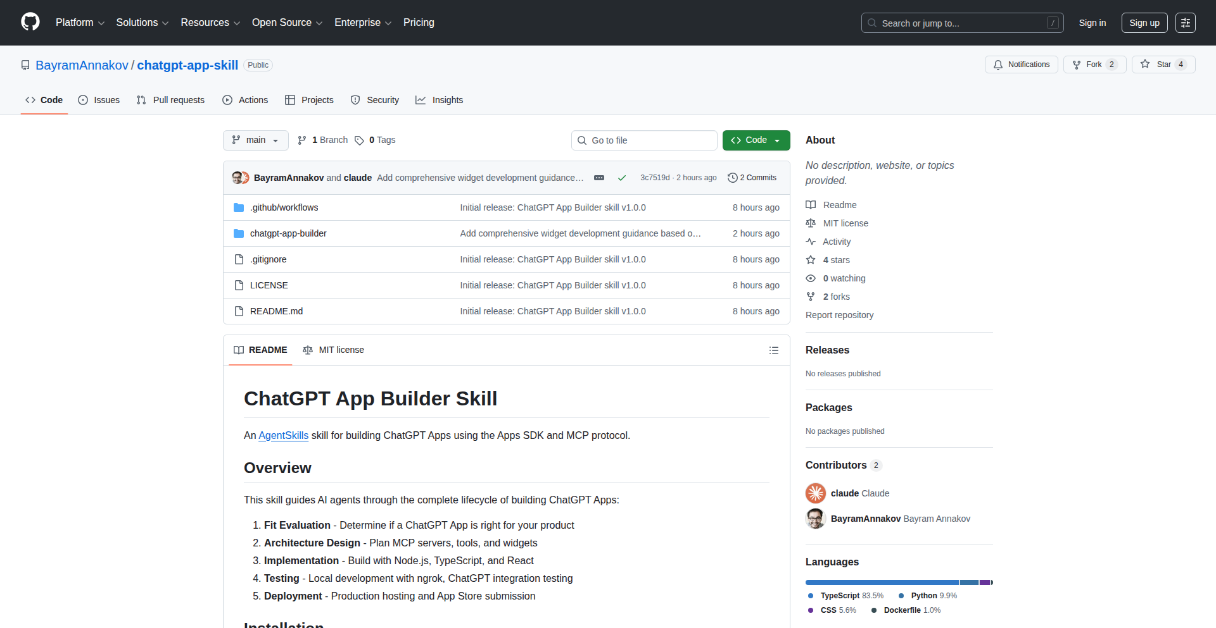Click the Sign up button
This screenshot has width=1216, height=628.
click(1144, 23)
